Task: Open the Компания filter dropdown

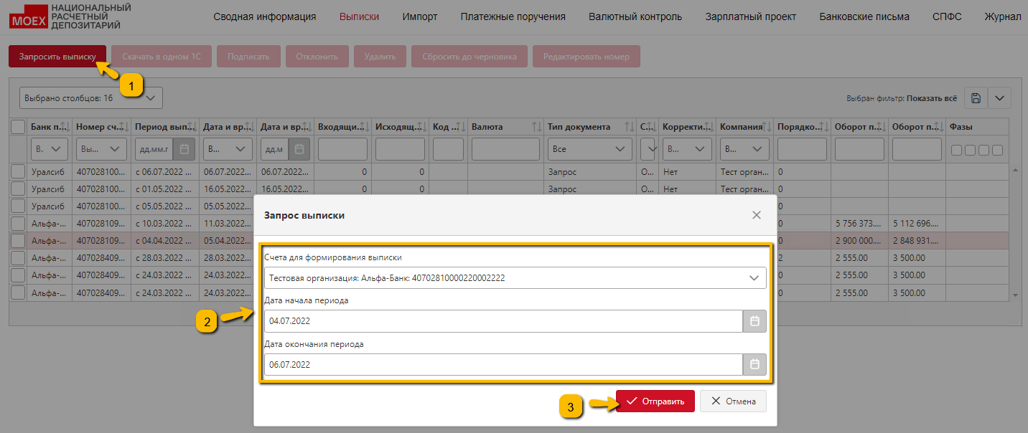Action: pos(744,149)
